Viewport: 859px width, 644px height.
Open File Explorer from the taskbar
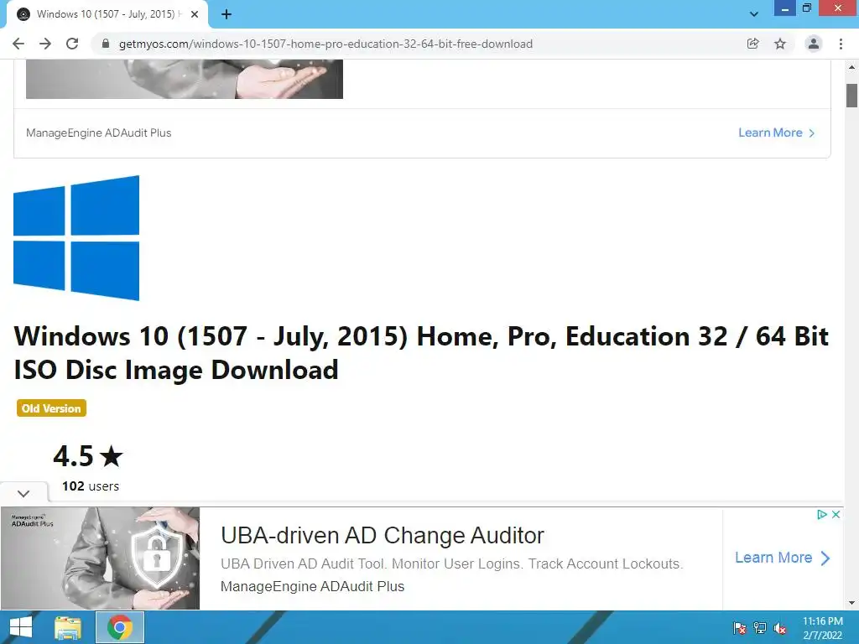68,627
